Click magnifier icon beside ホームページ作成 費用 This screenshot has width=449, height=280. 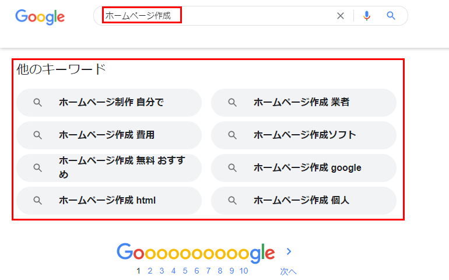click(37, 135)
